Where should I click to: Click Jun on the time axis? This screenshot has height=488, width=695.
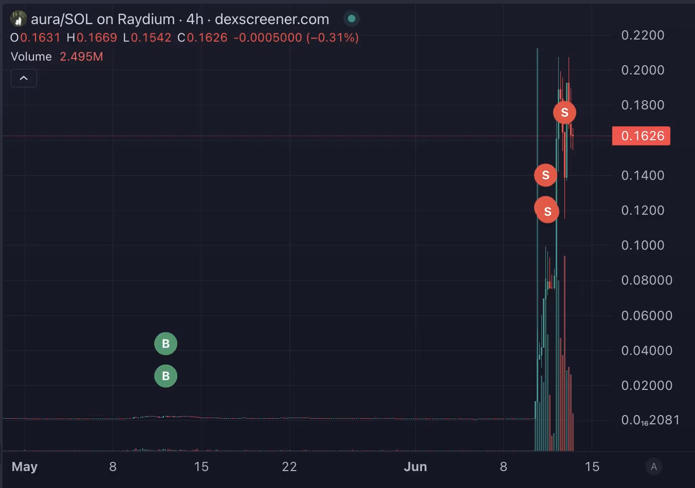[x=415, y=466]
